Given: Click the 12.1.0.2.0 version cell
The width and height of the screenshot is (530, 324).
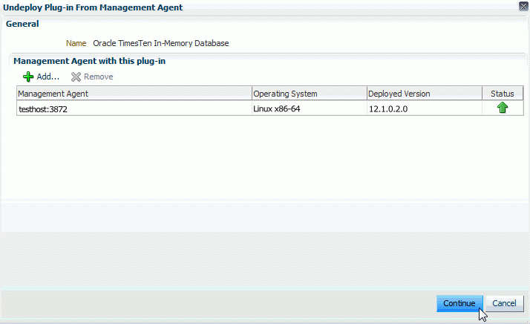Looking at the screenshot, I should 425,108.
